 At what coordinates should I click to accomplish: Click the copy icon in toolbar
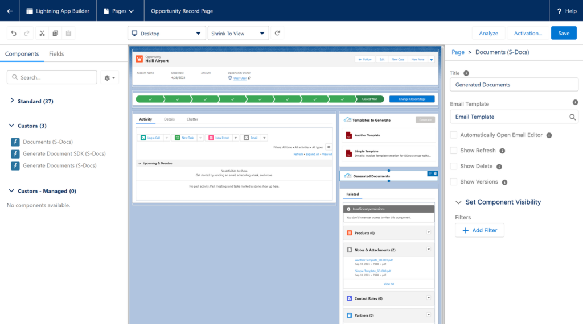coord(55,34)
